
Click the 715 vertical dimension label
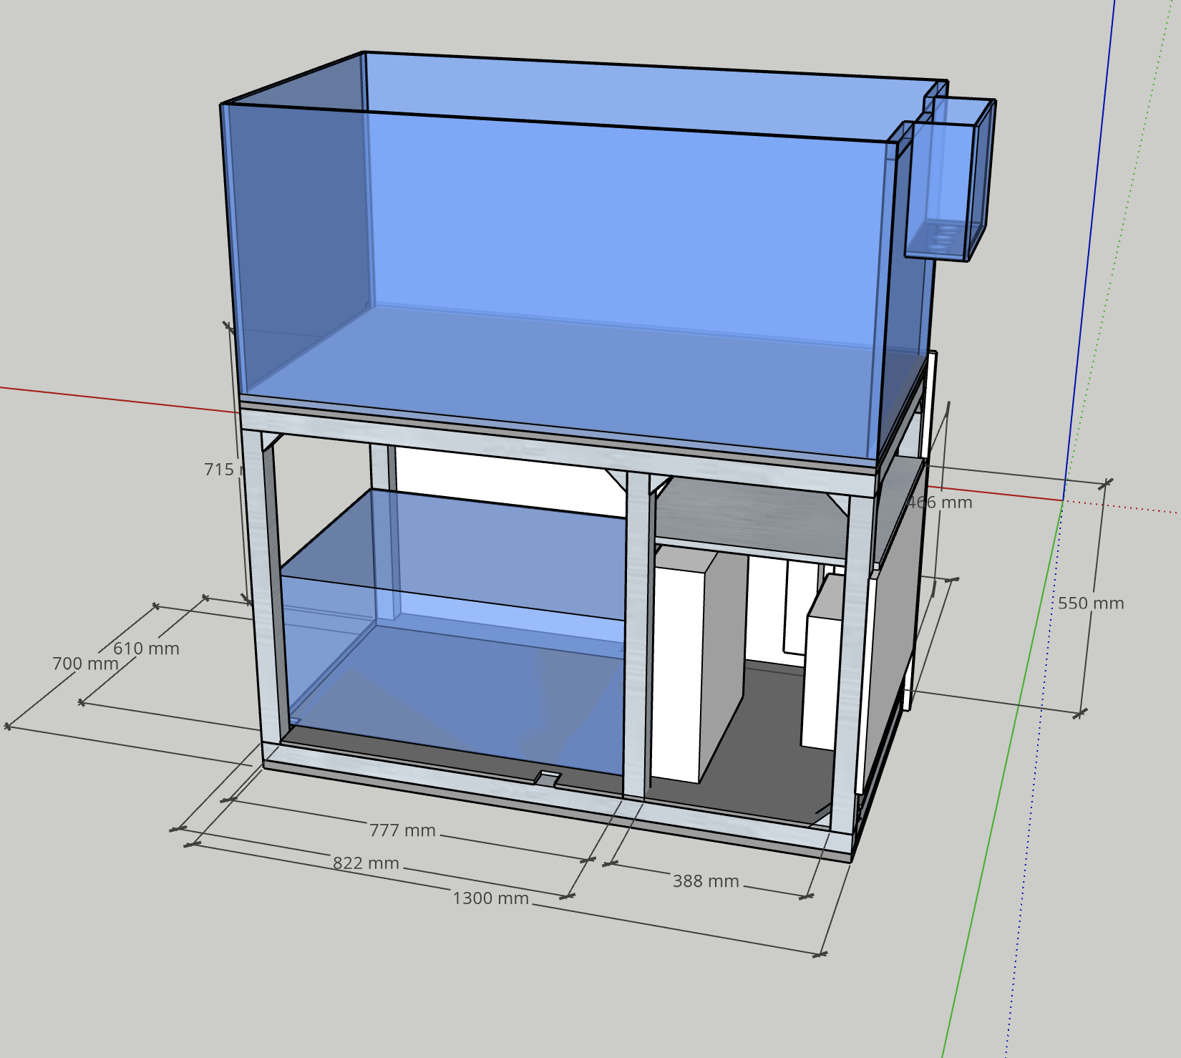(220, 470)
